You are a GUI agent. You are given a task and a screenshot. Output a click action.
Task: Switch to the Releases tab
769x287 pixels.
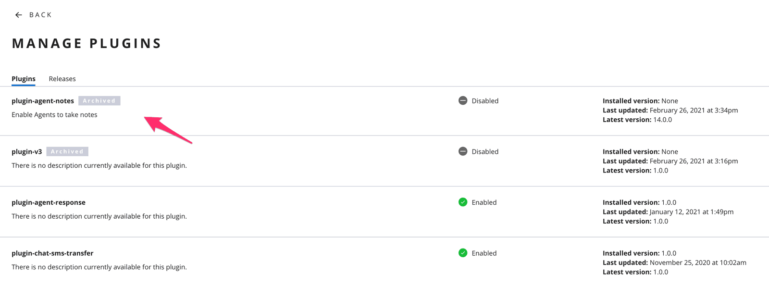tap(62, 78)
